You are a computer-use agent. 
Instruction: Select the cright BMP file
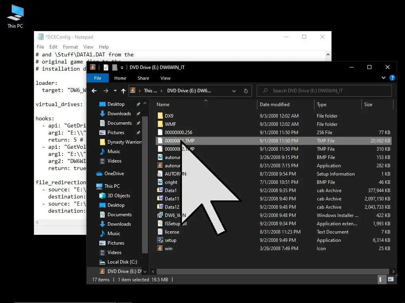click(171, 182)
